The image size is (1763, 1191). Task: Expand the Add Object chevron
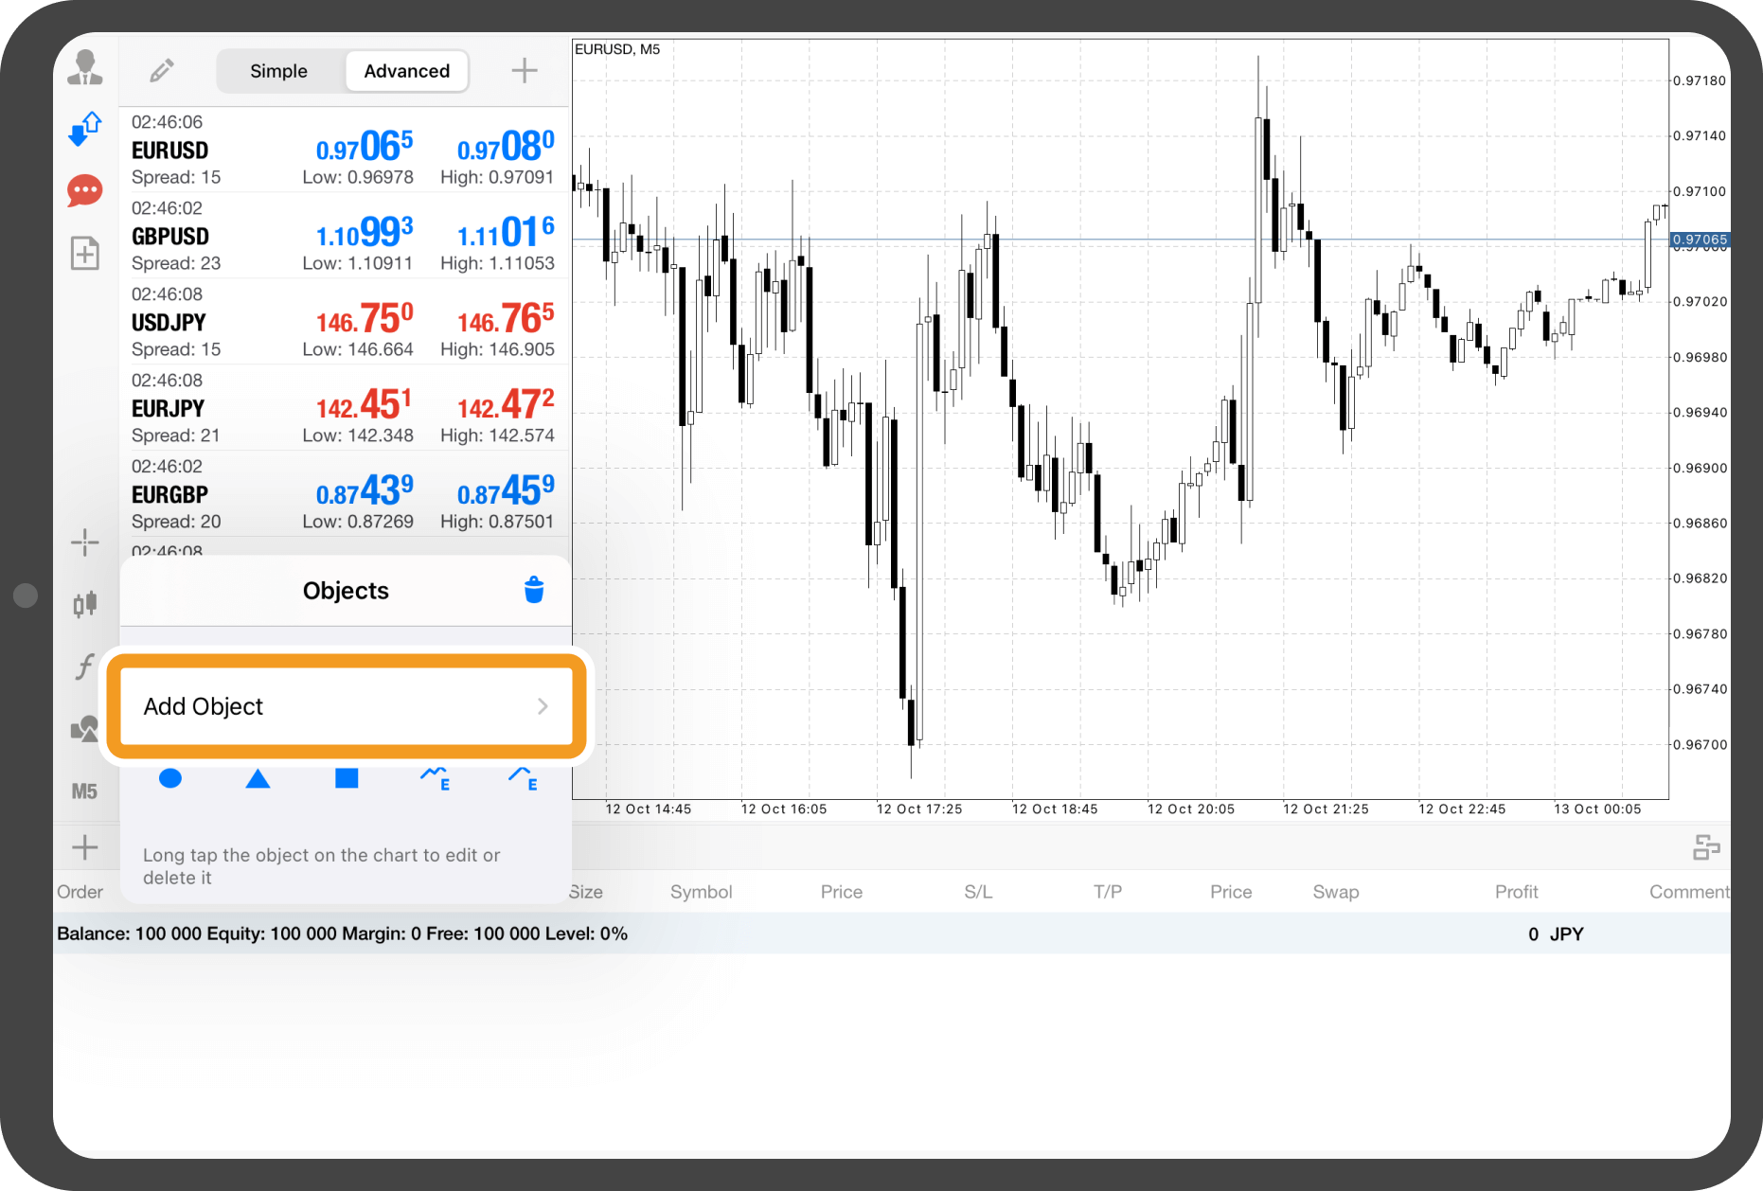[543, 706]
